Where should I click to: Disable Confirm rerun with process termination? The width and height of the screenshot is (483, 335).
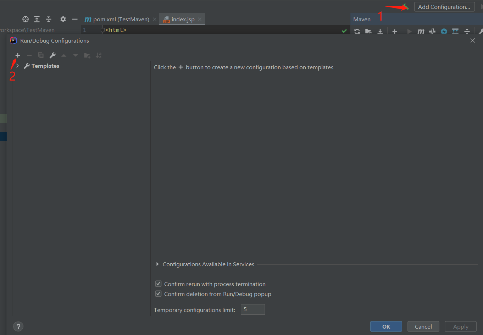(x=158, y=284)
